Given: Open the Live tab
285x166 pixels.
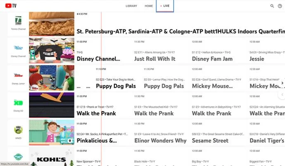Looking at the screenshot, I should click(165, 6).
